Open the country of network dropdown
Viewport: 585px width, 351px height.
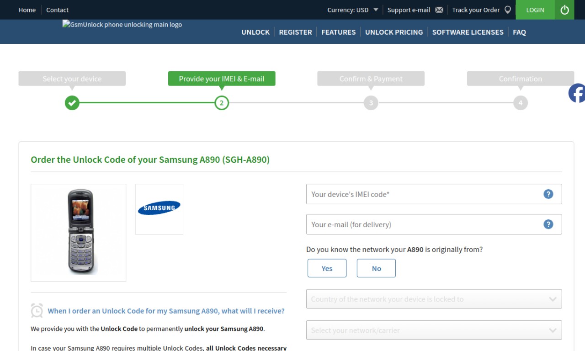click(434, 299)
